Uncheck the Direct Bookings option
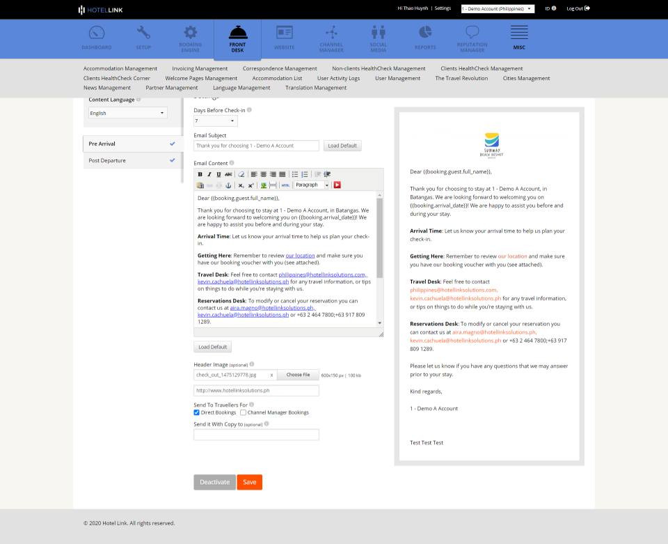668x544 pixels. (x=196, y=412)
